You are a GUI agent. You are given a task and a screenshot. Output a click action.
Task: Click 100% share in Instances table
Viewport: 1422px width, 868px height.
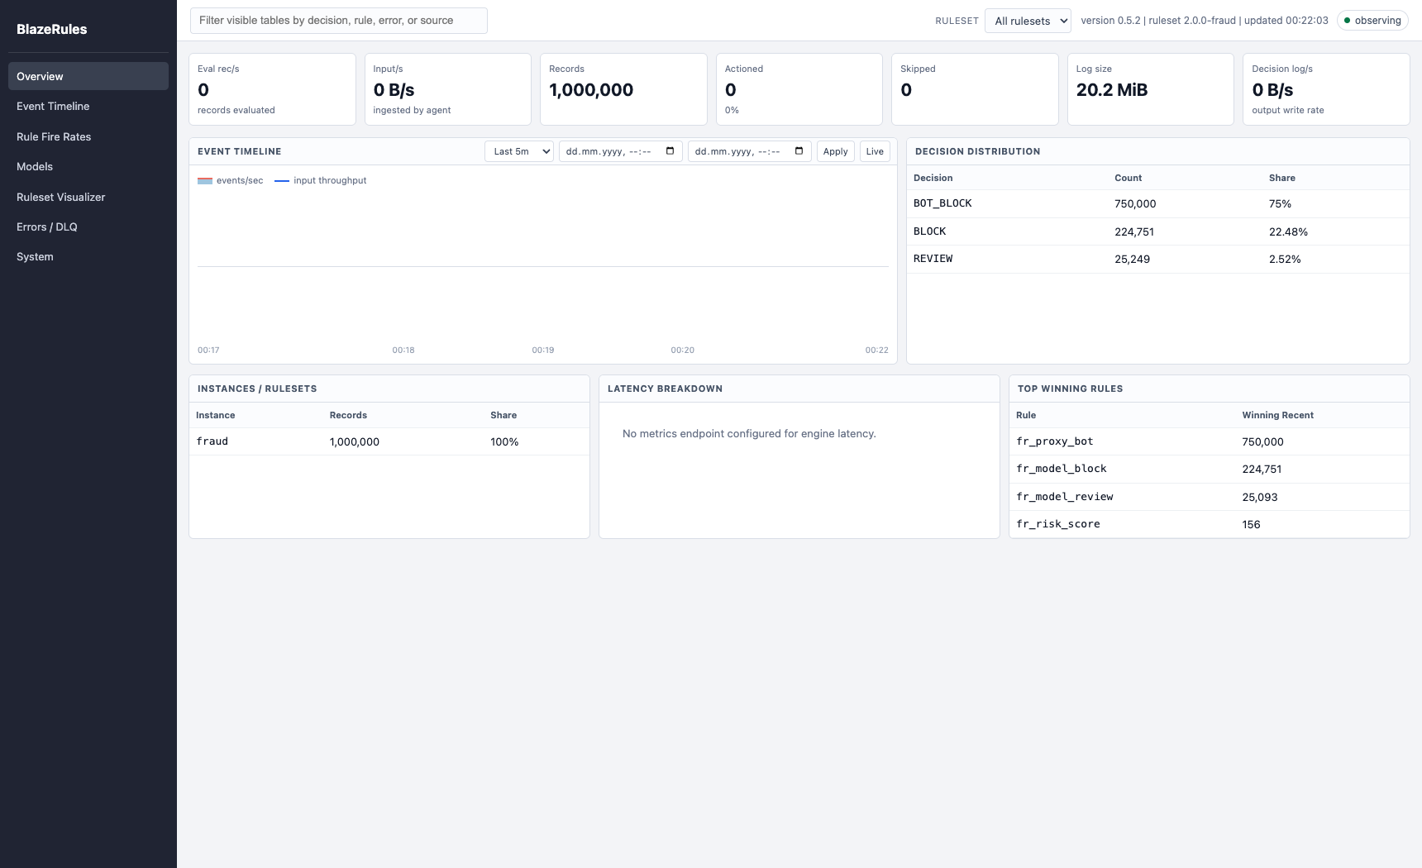(504, 441)
